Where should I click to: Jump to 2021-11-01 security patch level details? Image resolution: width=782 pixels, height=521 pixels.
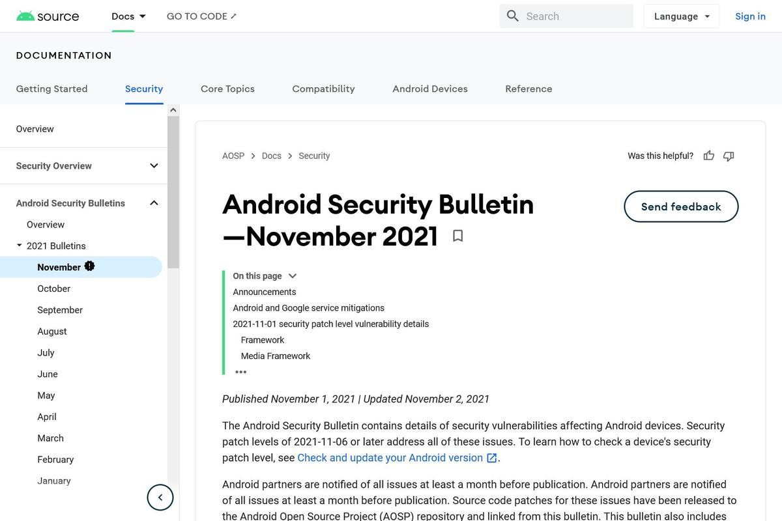(331, 324)
